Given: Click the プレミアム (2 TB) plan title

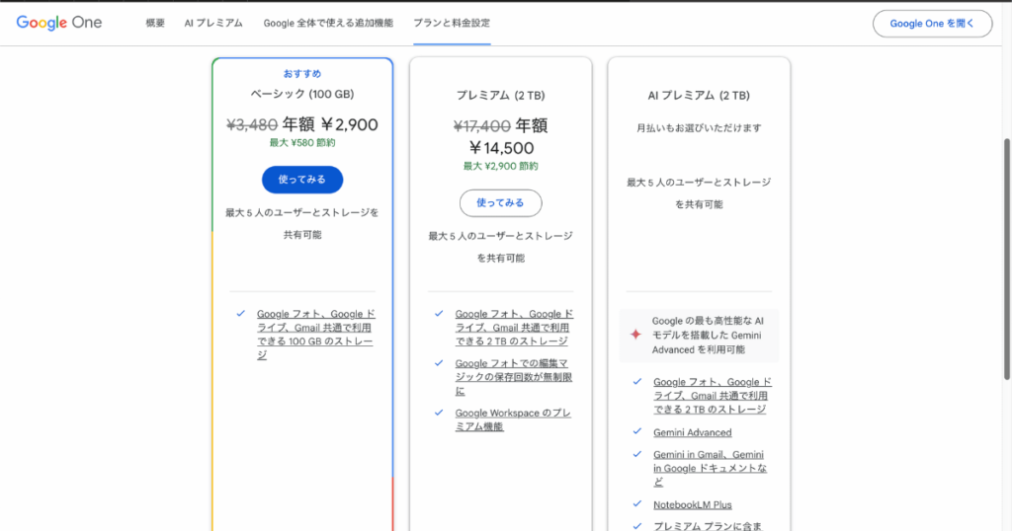Looking at the screenshot, I should tap(501, 96).
